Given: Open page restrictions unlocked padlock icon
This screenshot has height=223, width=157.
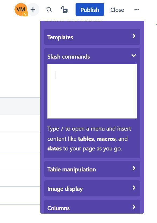Looking at the screenshot, I should (64, 9).
